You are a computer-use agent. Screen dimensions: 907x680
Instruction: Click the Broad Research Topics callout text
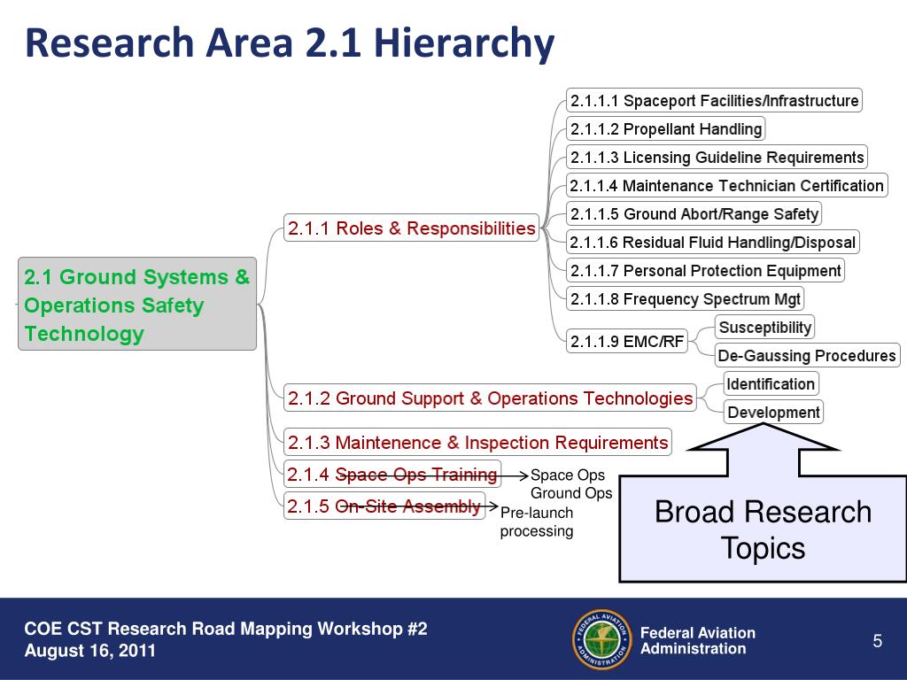click(763, 529)
